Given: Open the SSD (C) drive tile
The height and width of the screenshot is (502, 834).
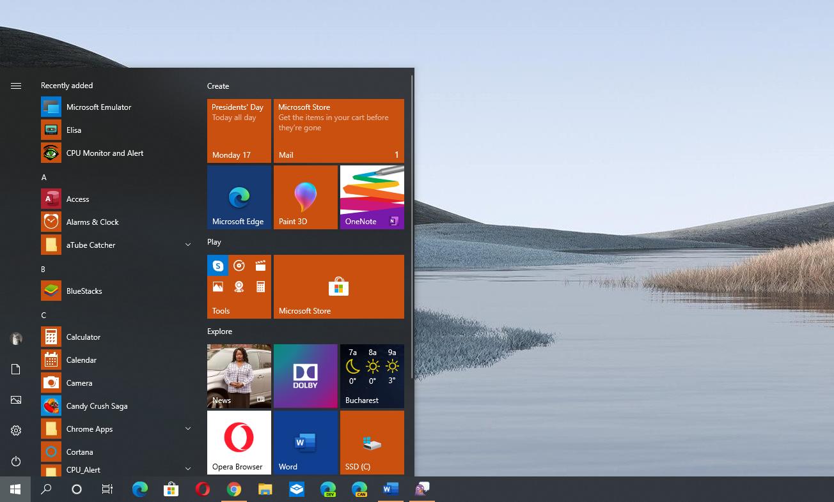Looking at the screenshot, I should coord(372,443).
